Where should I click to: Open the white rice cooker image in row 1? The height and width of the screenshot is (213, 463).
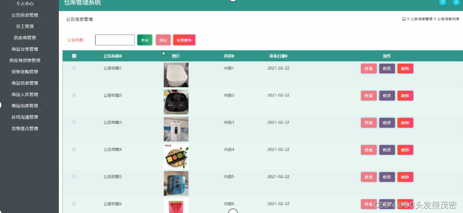pos(176,75)
